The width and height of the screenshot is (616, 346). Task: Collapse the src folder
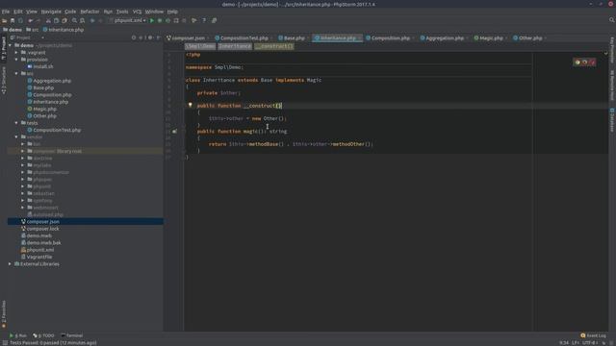coord(16,74)
